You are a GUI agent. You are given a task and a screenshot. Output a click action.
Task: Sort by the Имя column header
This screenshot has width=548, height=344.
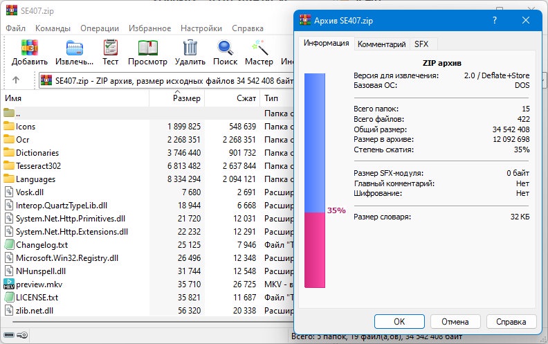(x=75, y=98)
